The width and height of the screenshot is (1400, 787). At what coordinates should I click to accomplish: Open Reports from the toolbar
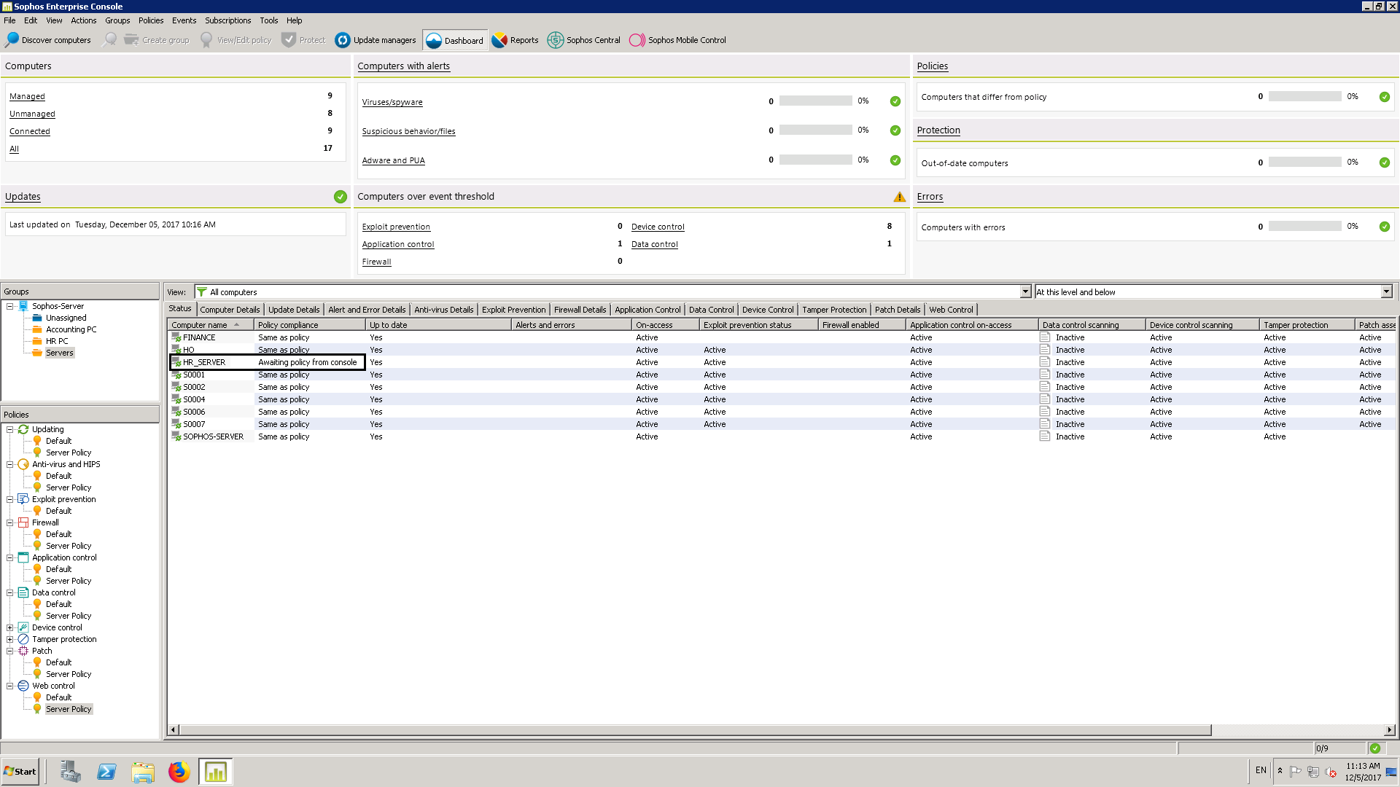(515, 40)
